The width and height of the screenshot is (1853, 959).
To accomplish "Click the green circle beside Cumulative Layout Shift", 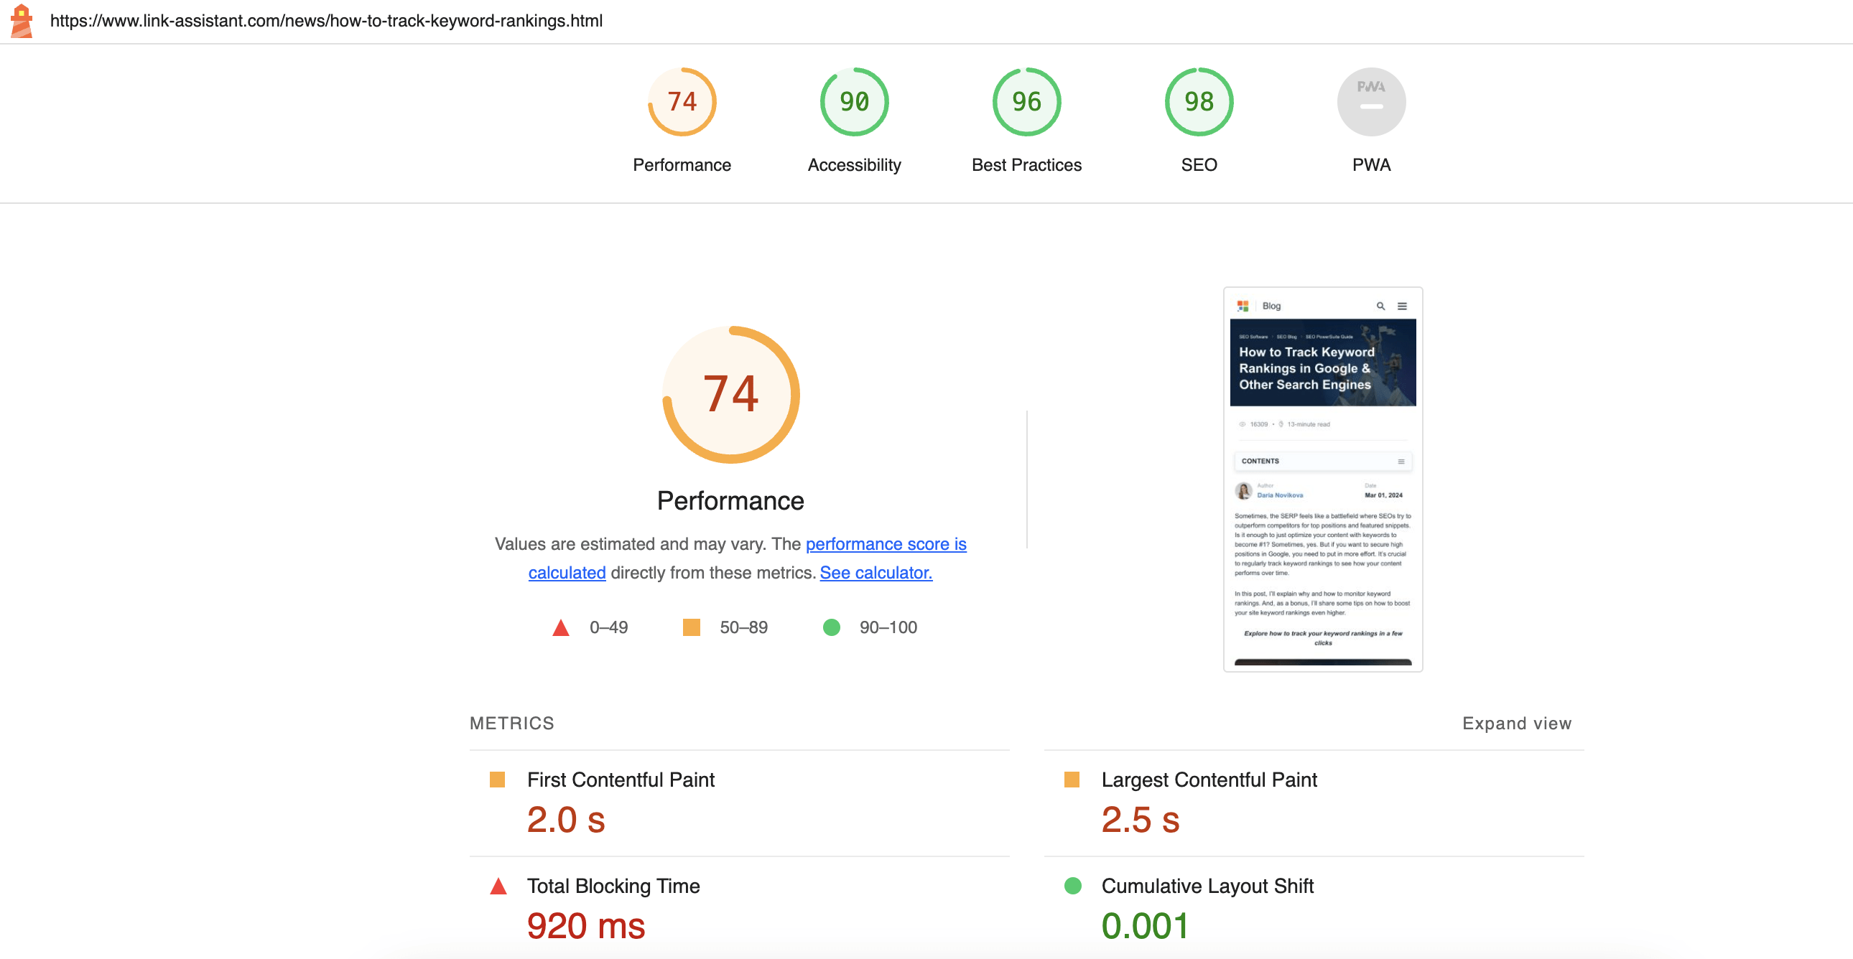I will pos(1072,886).
